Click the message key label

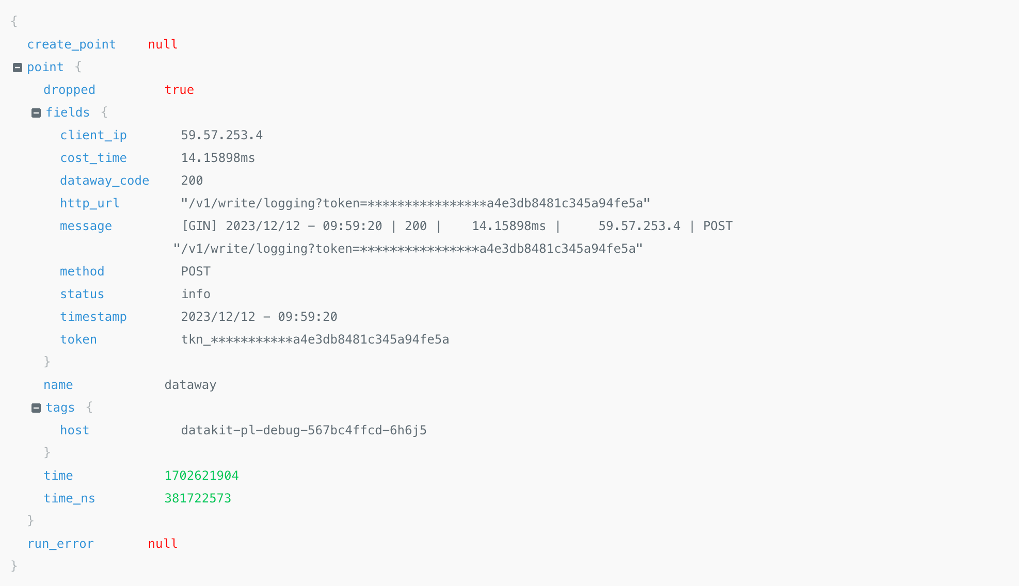coord(86,226)
